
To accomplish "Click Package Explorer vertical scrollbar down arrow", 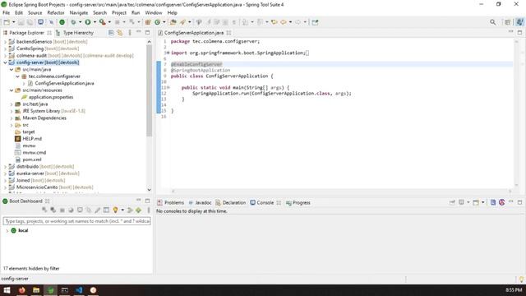I will (x=150, y=190).
